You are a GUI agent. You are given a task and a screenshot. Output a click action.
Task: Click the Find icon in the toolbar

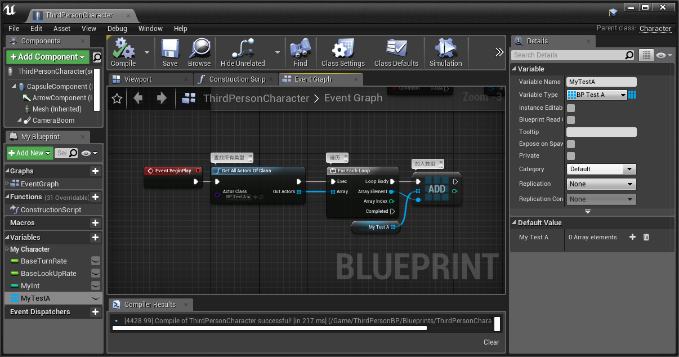301,52
